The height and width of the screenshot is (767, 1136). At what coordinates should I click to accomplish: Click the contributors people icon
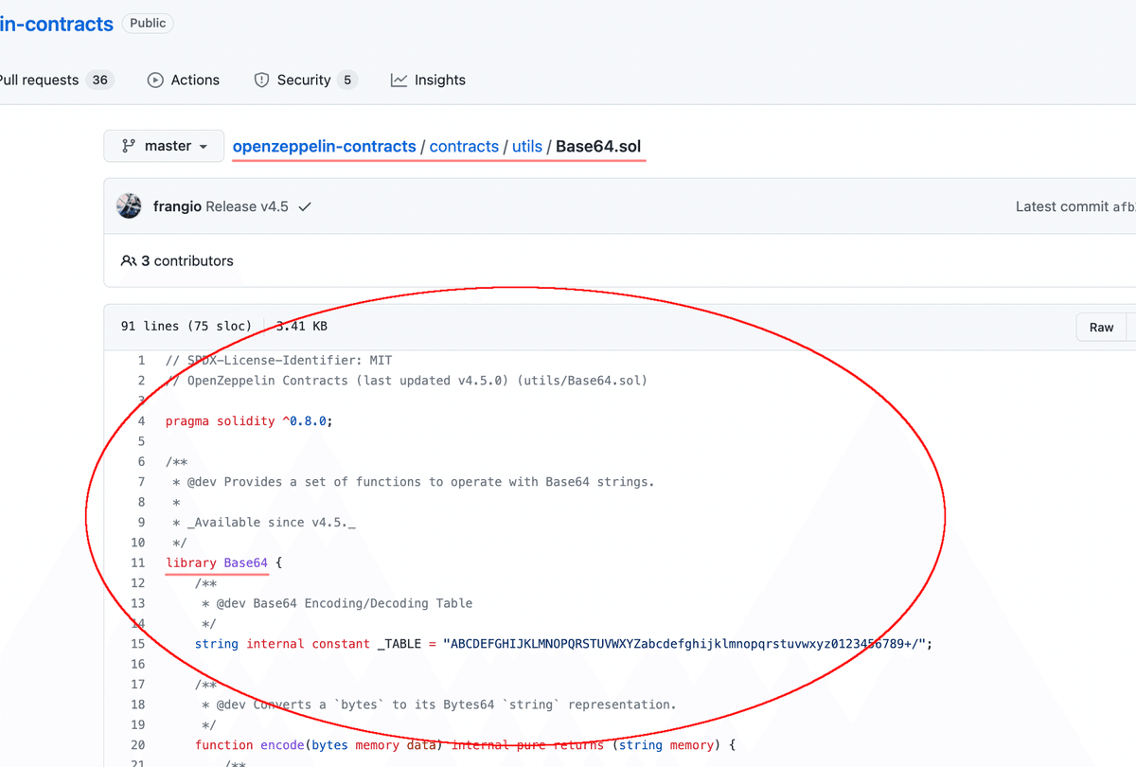129,260
